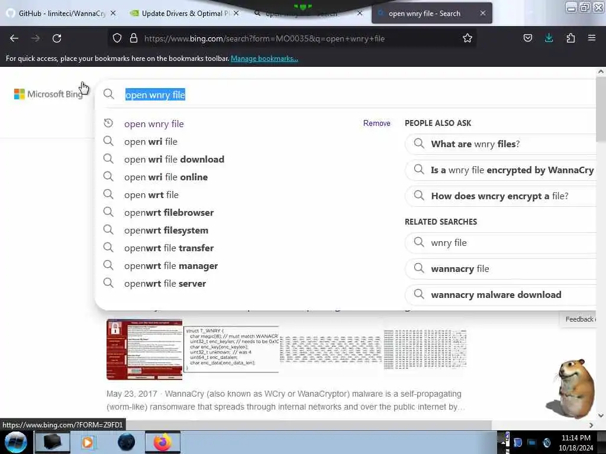This screenshot has height=454, width=606.
Task: Search related term wannacry file
Action: [501, 269]
